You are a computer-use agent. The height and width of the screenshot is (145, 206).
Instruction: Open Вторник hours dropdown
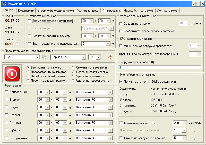(x=47, y=100)
